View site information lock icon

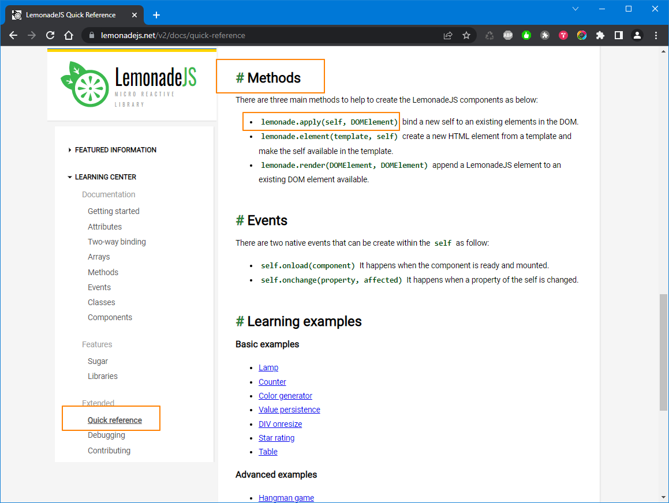91,35
